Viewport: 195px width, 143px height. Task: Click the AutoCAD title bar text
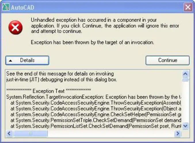(x=22, y=7)
